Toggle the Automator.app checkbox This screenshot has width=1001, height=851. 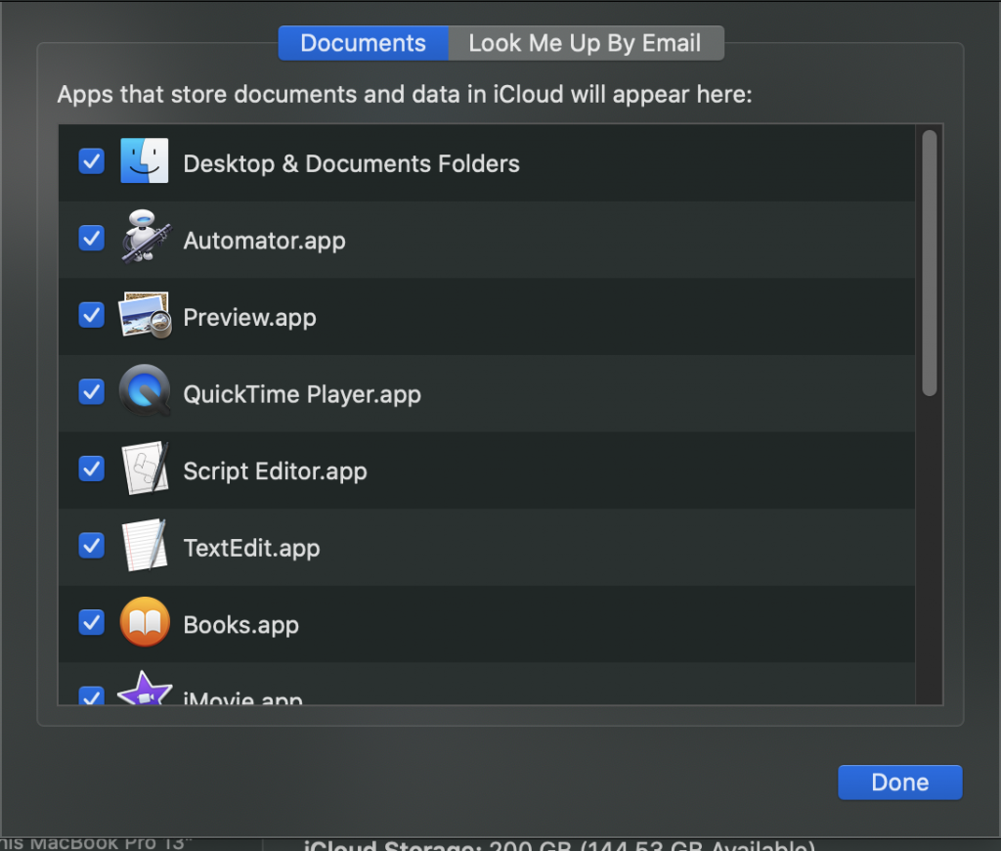pos(91,238)
